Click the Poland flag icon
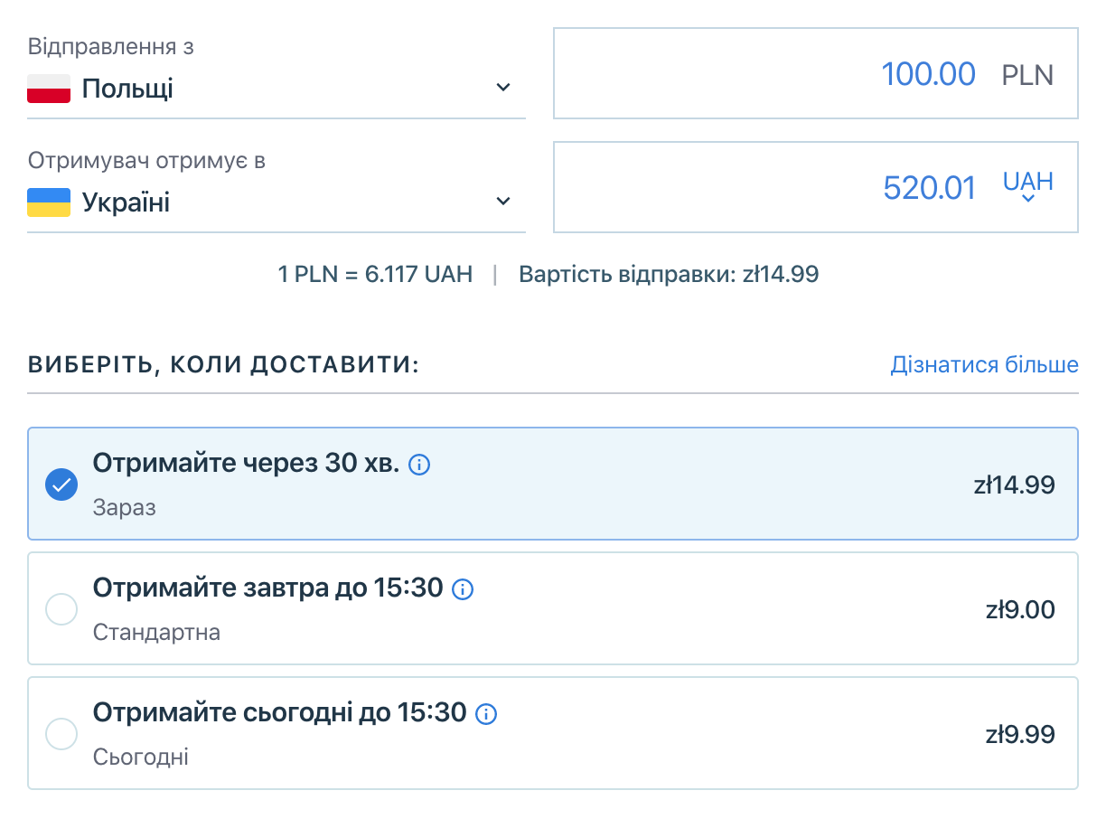Image resolution: width=1106 pixels, height=828 pixels. tap(49, 89)
